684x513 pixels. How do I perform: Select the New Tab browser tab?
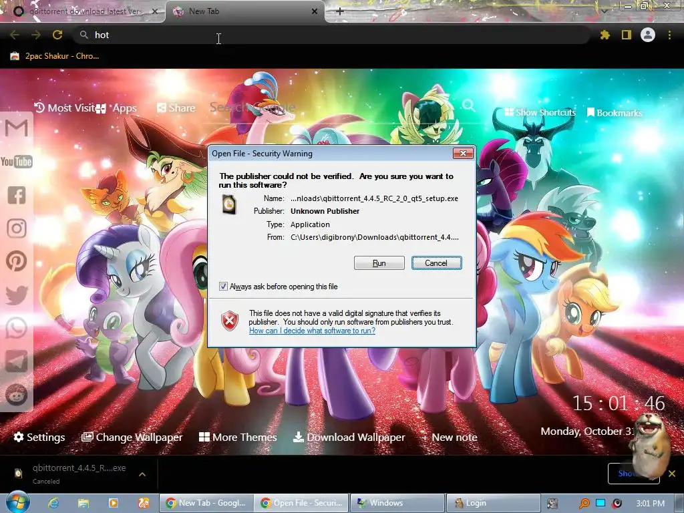pyautogui.click(x=244, y=11)
